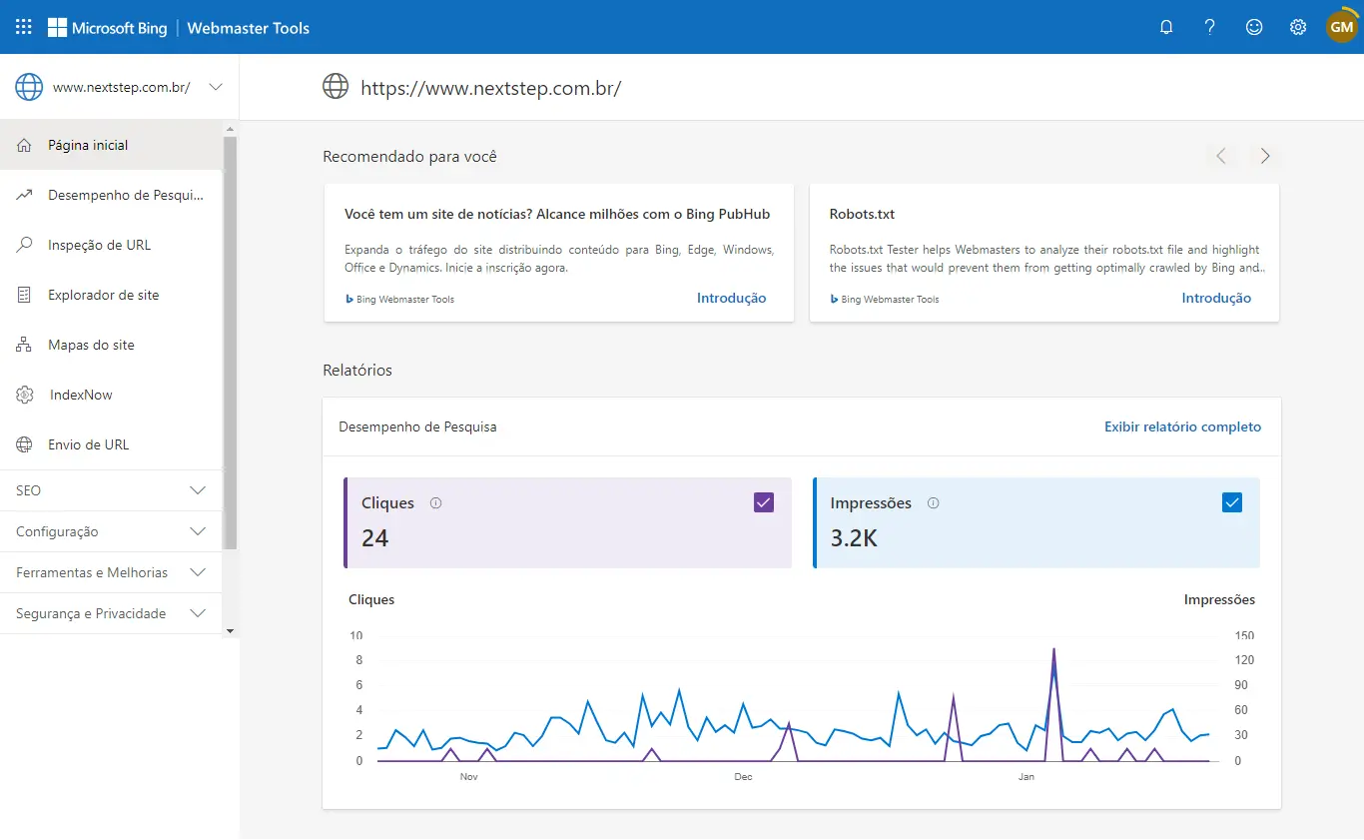Image resolution: width=1364 pixels, height=840 pixels.
Task: Open Desempenho de Pesquisa menu item
Action: point(112,195)
